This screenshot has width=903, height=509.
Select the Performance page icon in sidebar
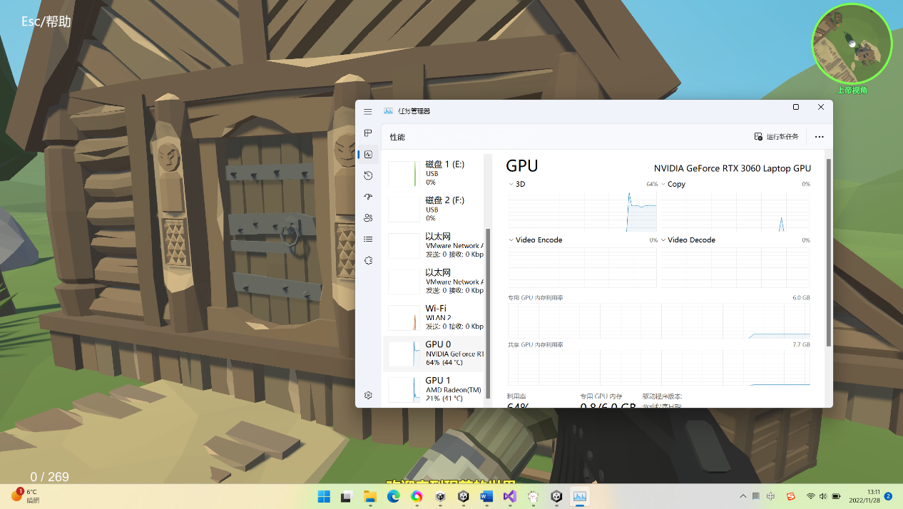pos(368,154)
